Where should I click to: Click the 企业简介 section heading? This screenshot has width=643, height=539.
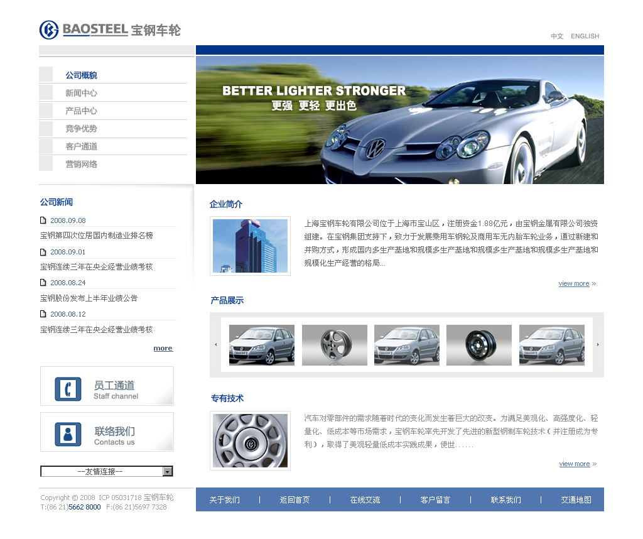click(x=226, y=204)
